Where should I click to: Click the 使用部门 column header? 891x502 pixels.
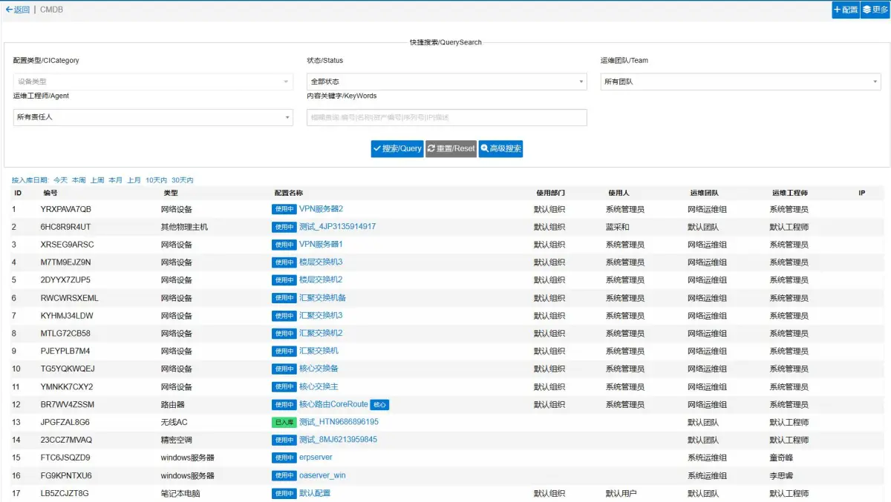(550, 193)
